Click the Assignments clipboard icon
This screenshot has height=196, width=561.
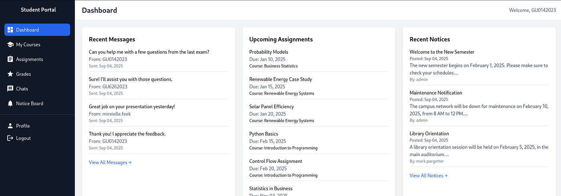(x=10, y=59)
